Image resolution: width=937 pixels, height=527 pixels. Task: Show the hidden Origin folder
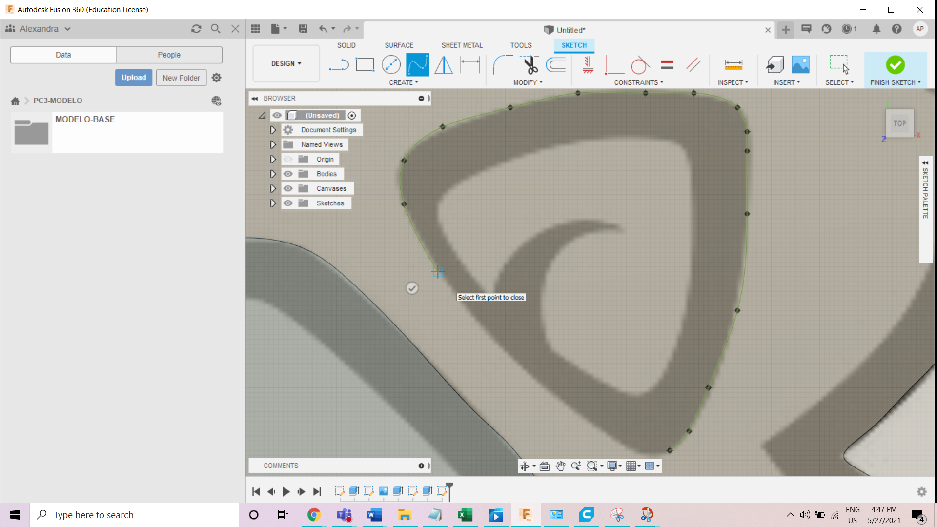(x=288, y=159)
